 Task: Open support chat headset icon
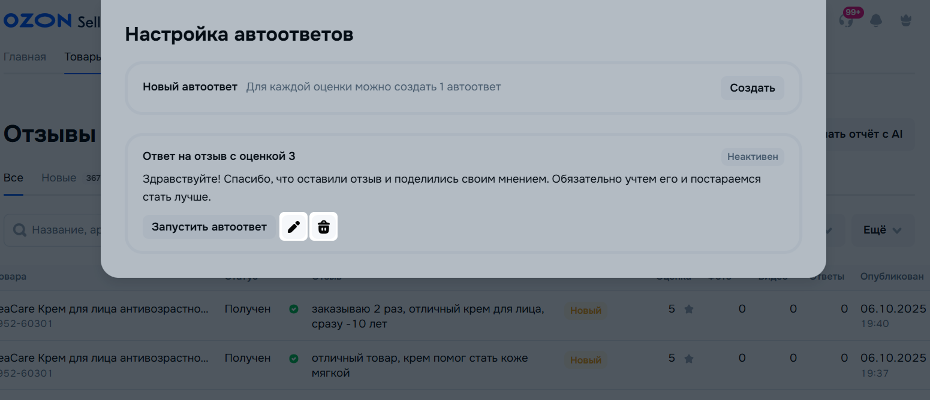tap(846, 20)
